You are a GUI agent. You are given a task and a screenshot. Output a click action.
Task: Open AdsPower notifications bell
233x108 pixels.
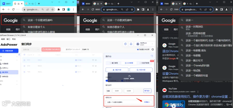131,44
